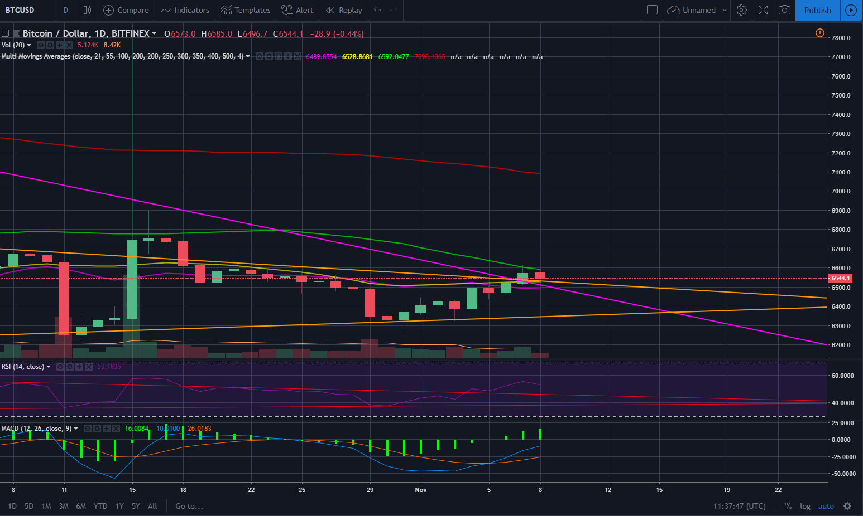Click the RSI value 53.1835

pyautogui.click(x=109, y=367)
